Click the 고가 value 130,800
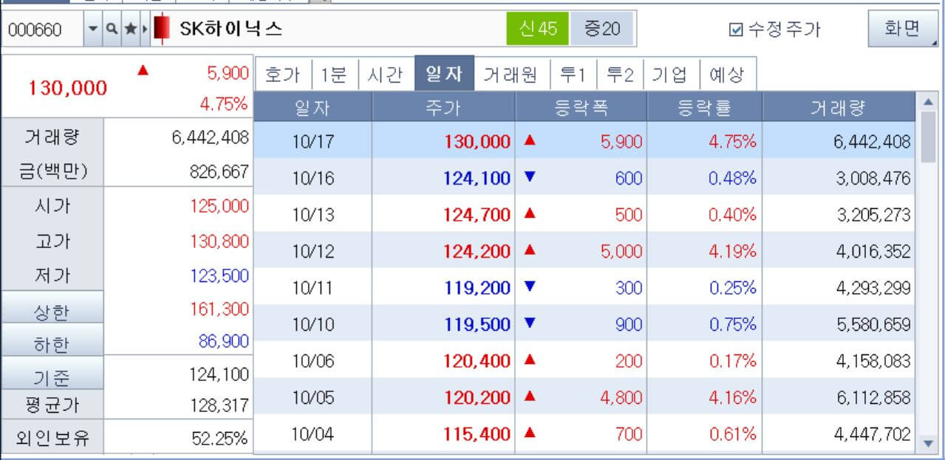This screenshot has width=945, height=460. point(219,241)
